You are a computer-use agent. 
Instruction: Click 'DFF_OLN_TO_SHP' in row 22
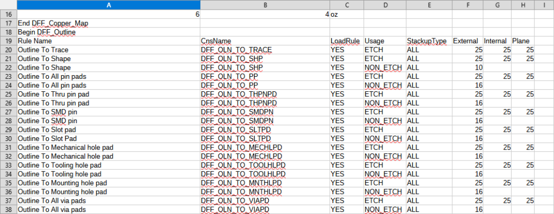pyautogui.click(x=265, y=68)
